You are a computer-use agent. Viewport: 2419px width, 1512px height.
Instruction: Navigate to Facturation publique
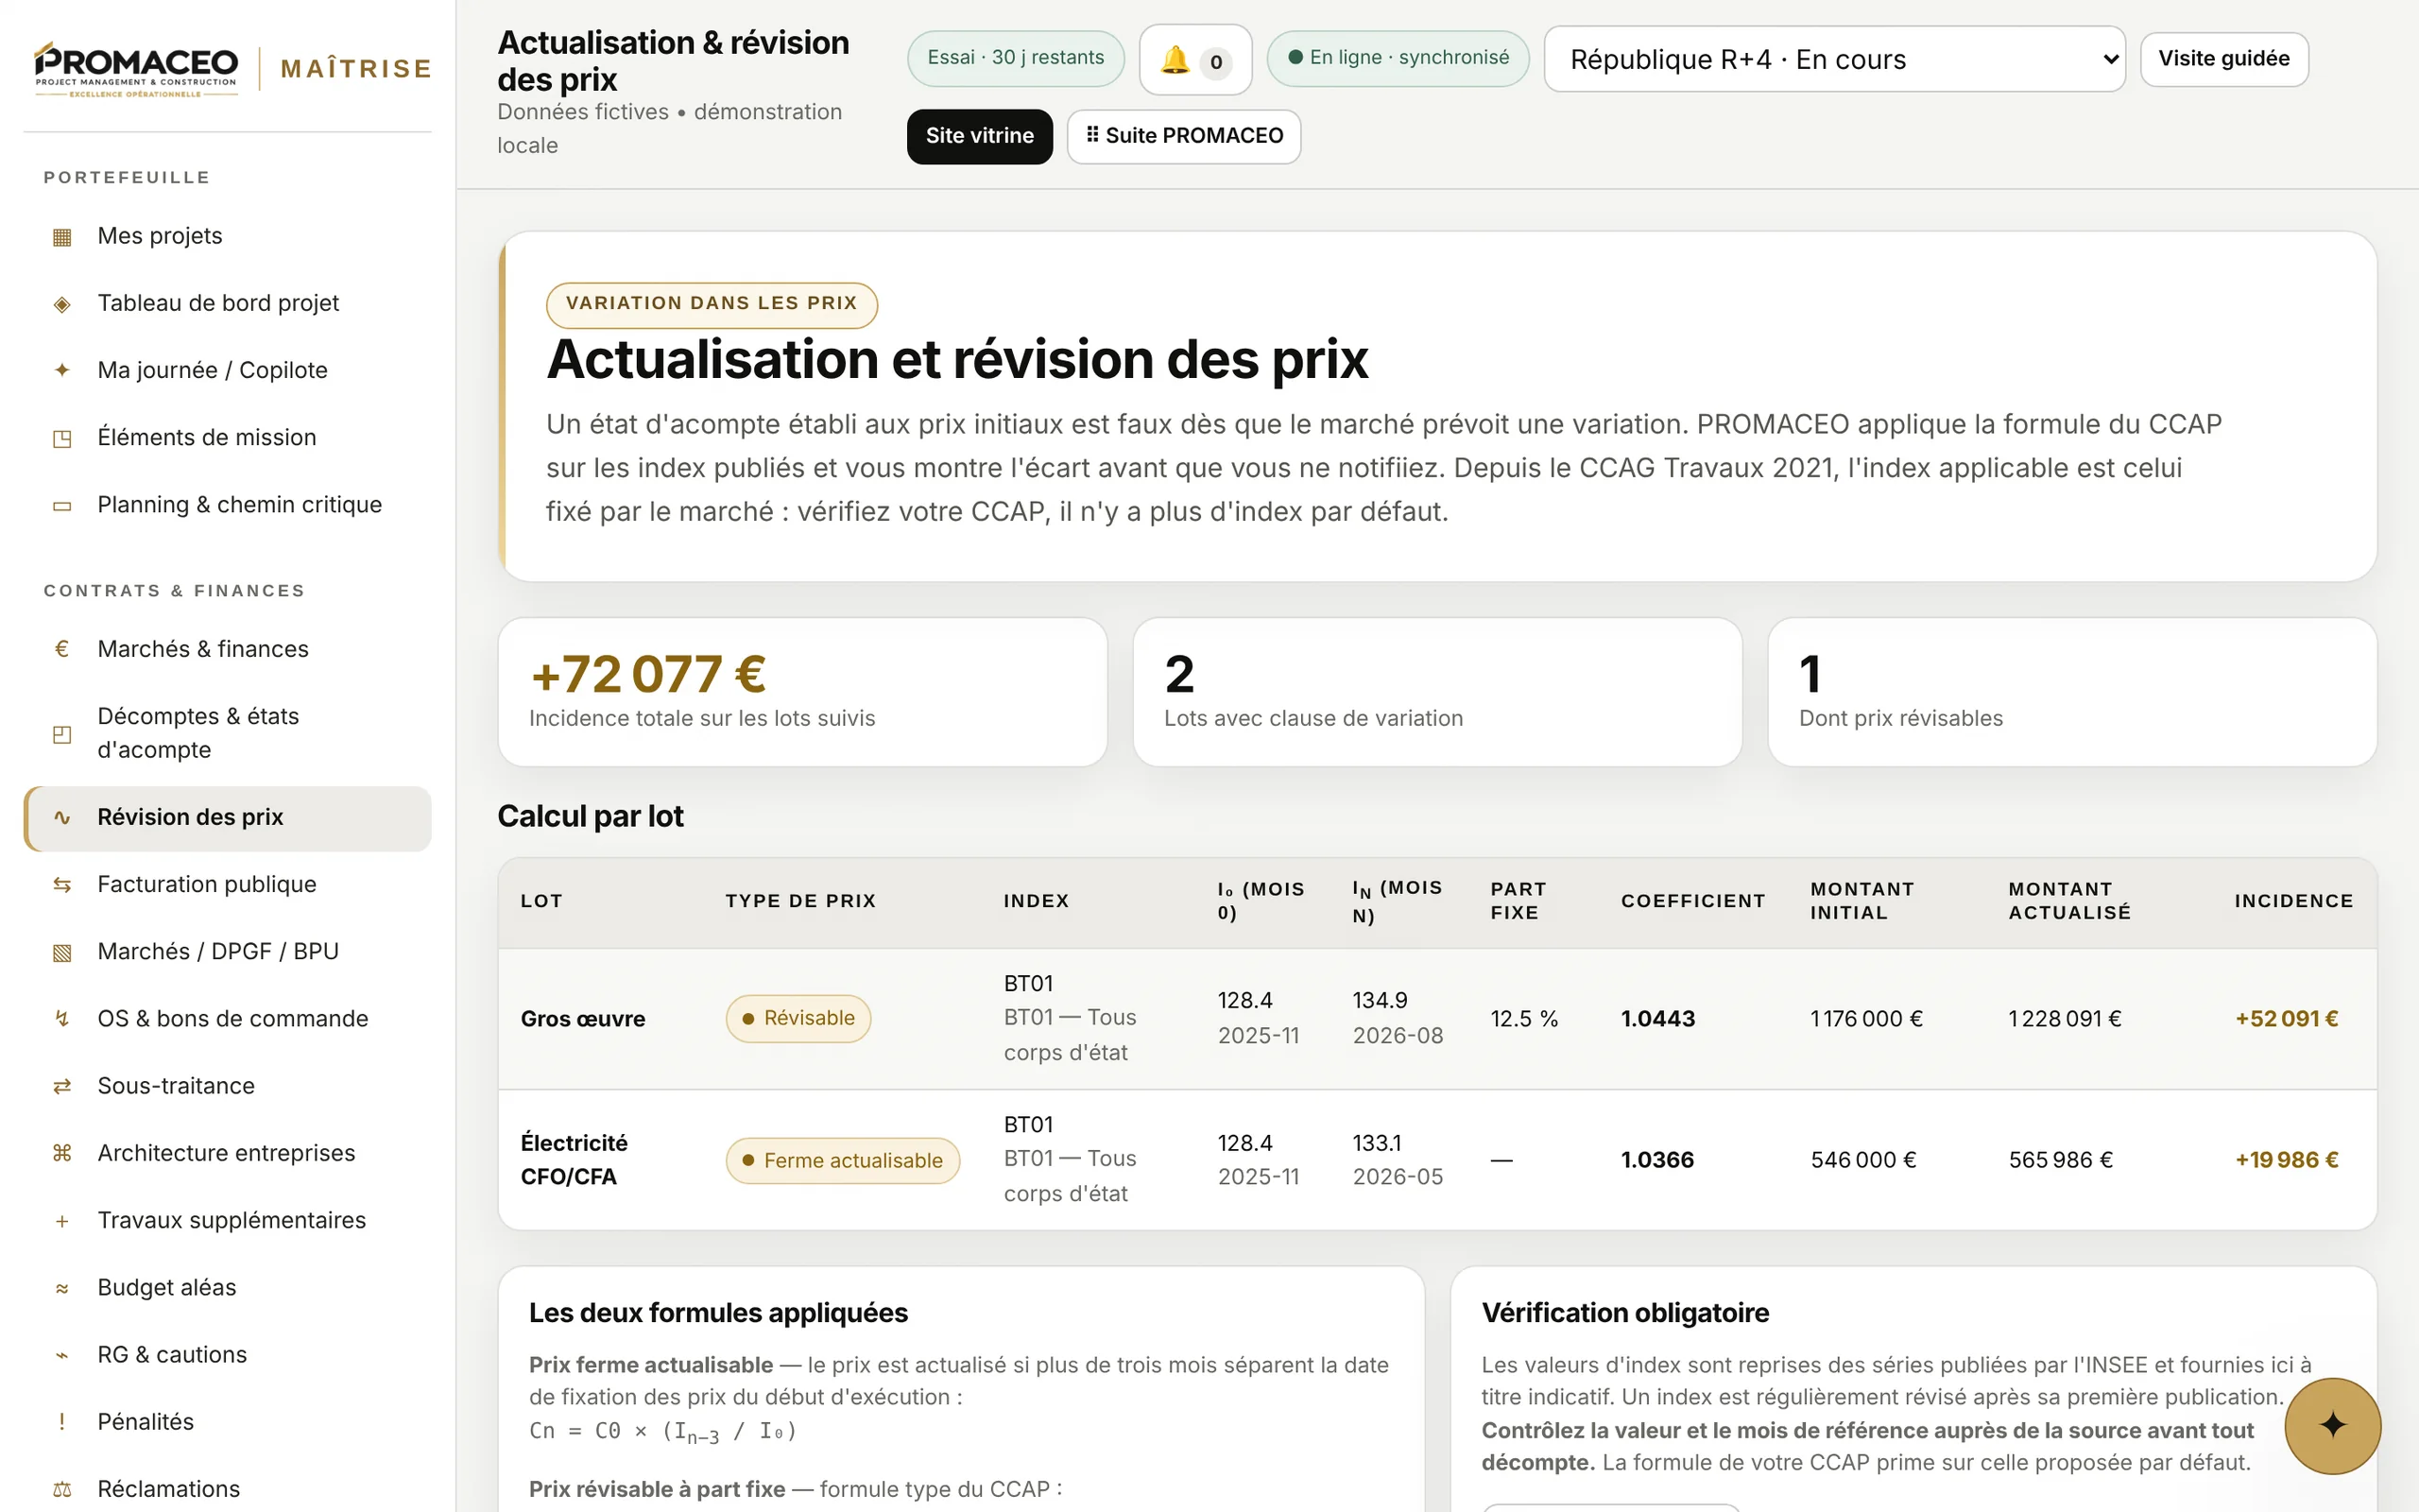228,885
